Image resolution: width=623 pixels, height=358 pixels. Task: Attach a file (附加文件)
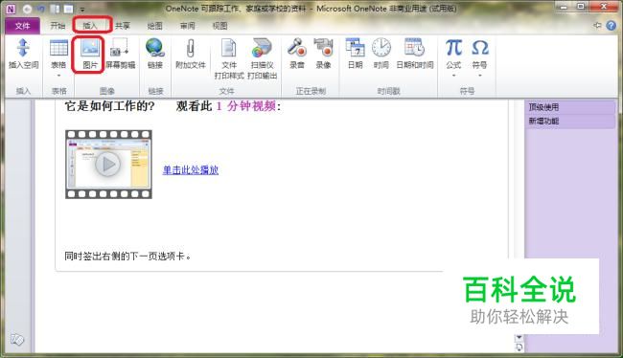pyautogui.click(x=191, y=55)
